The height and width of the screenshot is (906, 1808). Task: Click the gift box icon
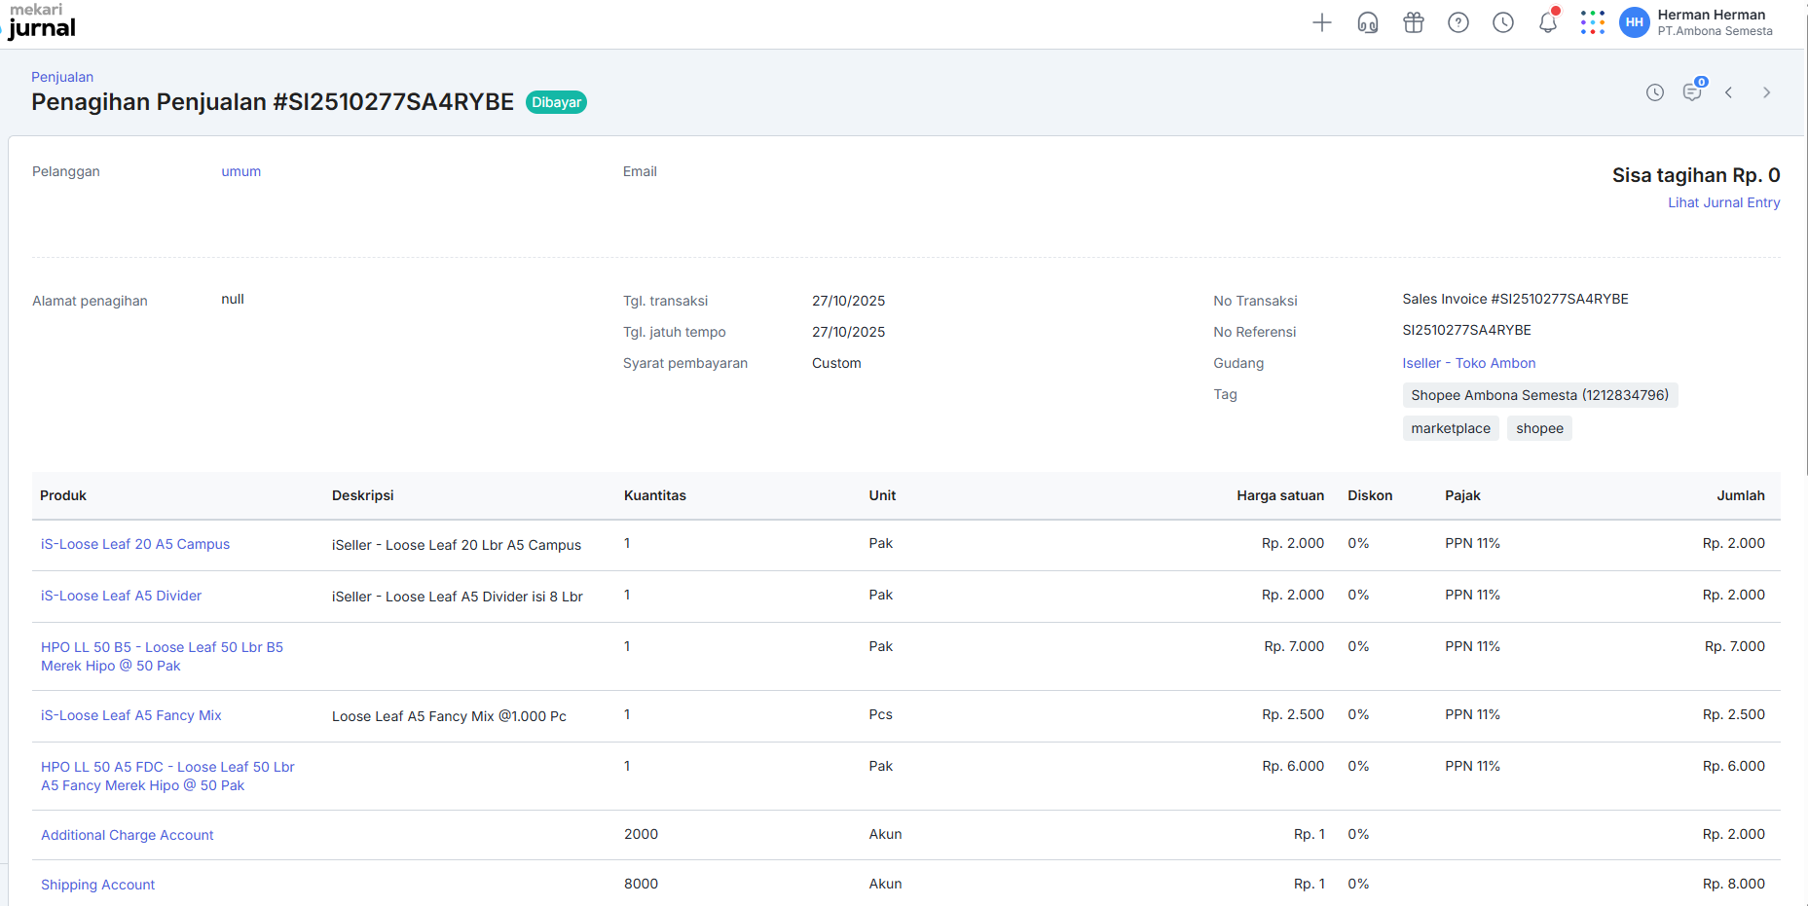tap(1413, 22)
